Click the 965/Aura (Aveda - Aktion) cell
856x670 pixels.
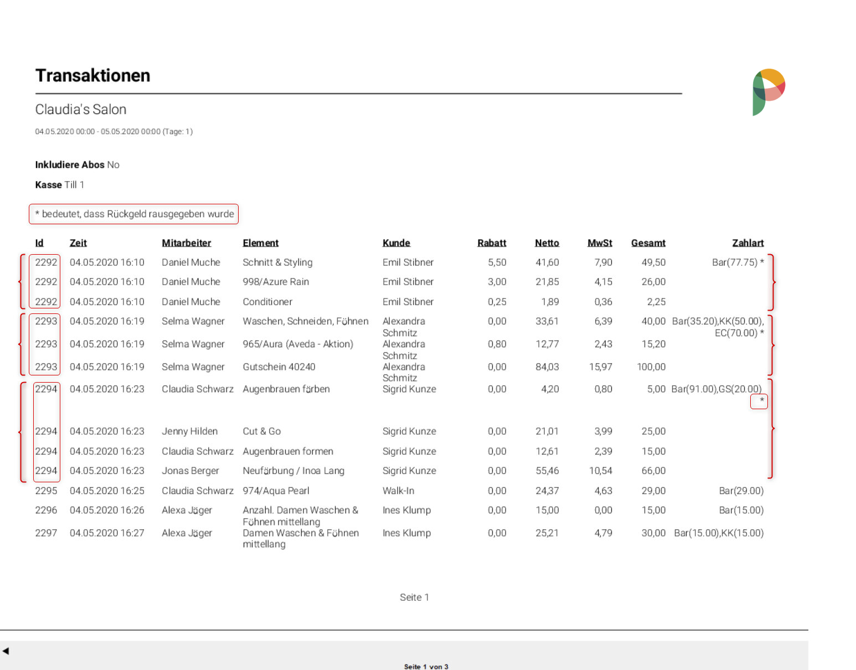point(298,344)
